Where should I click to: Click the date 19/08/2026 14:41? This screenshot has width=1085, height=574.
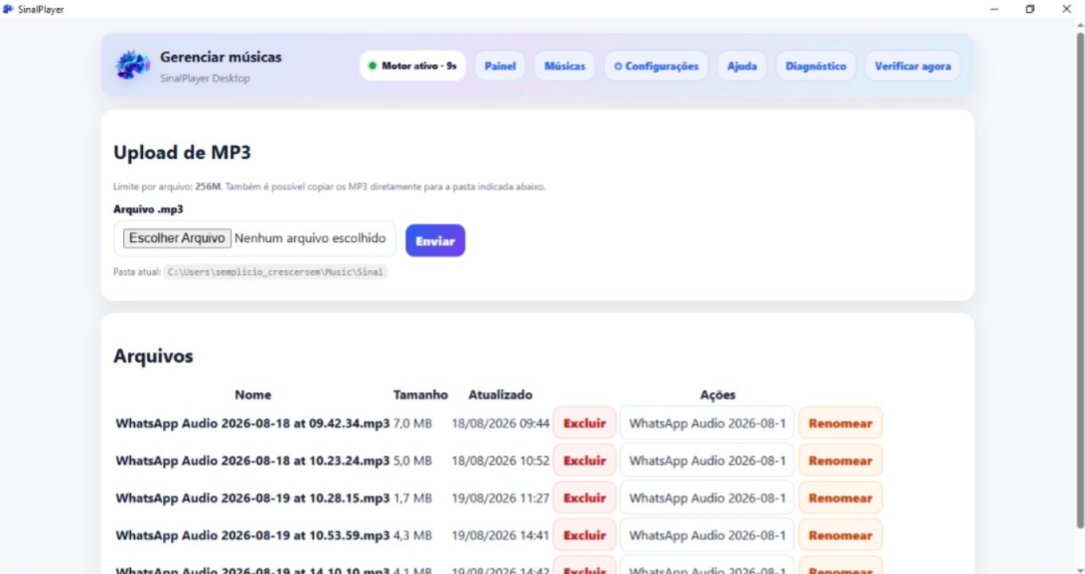click(x=500, y=535)
